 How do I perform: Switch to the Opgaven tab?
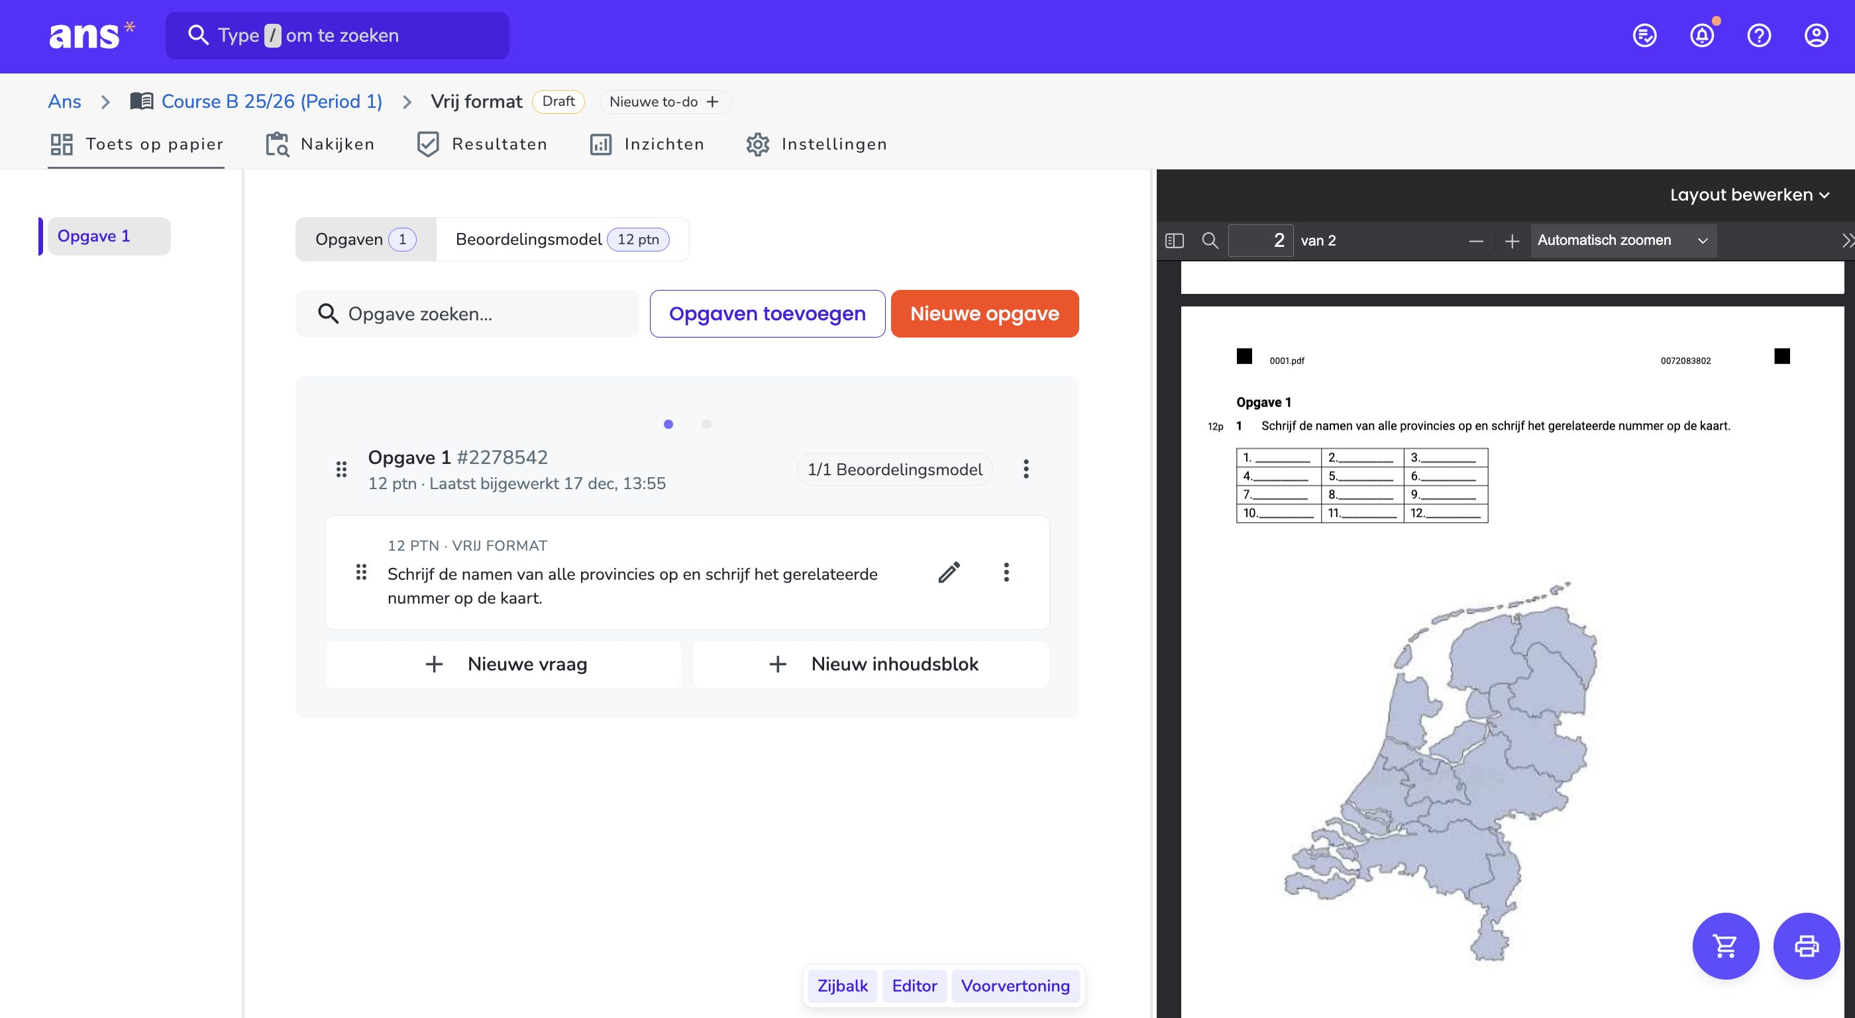pyautogui.click(x=366, y=239)
